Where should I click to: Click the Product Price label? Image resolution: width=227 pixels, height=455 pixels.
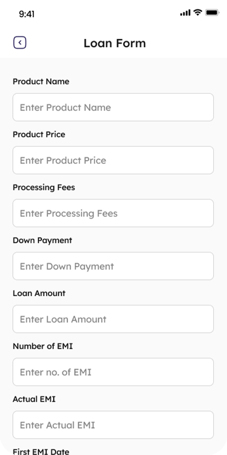pos(39,134)
